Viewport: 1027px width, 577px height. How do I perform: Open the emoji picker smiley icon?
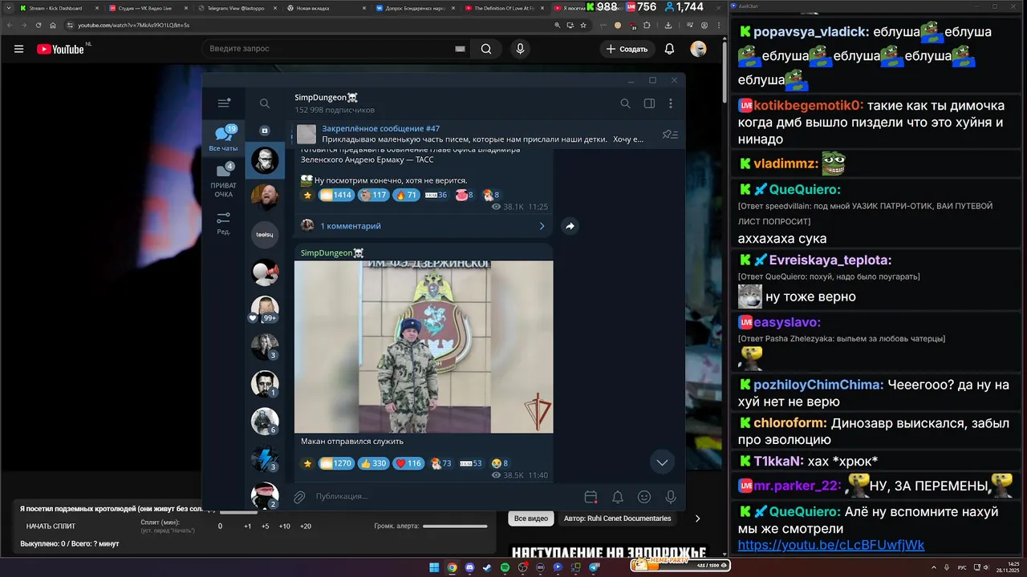(644, 497)
